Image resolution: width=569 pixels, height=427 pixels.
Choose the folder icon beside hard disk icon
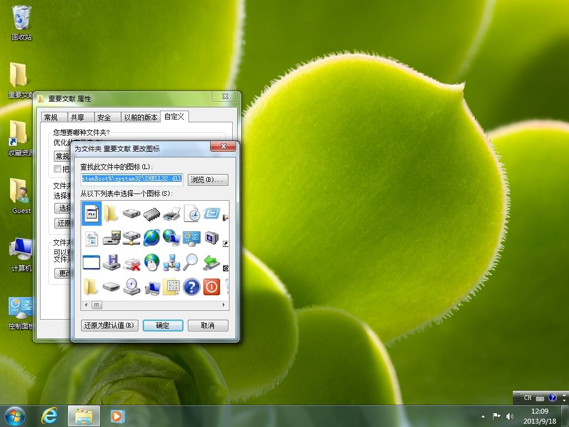click(x=111, y=213)
